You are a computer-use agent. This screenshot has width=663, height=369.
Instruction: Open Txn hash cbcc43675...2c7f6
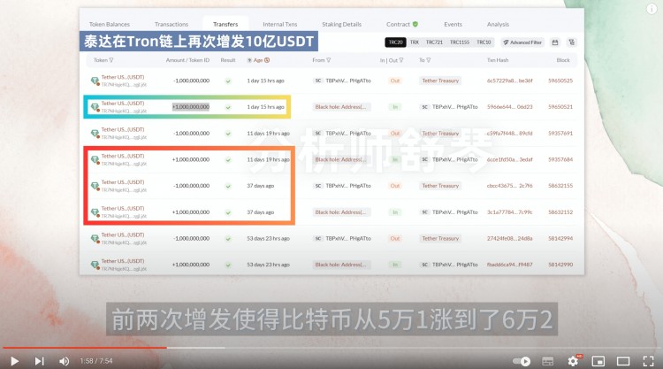509,186
